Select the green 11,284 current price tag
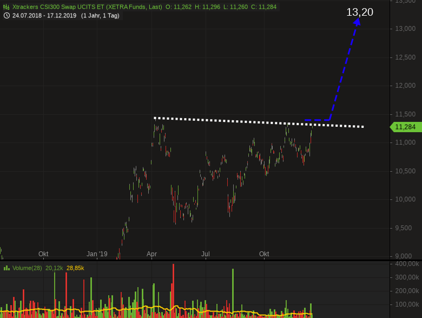The image size is (422, 318). pos(405,127)
